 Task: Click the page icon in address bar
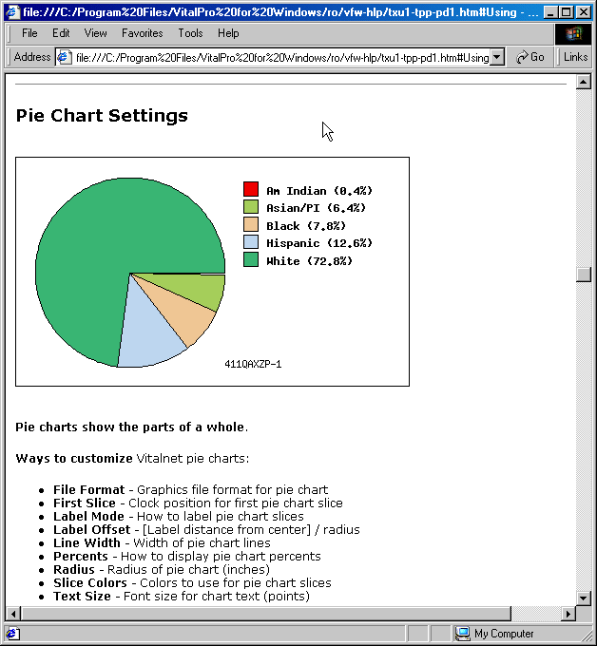(64, 57)
